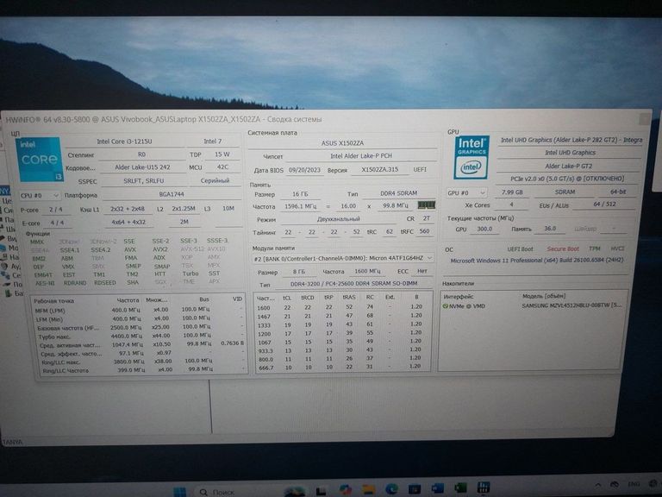Activate the HWiNFO taskbar icon

click(x=483, y=488)
